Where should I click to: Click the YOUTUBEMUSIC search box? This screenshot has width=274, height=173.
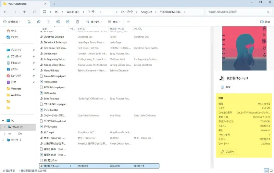pyautogui.click(x=236, y=12)
